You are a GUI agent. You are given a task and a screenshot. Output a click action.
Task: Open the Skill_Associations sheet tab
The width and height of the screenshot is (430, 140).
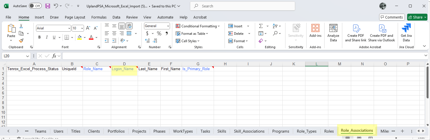coord(249,131)
